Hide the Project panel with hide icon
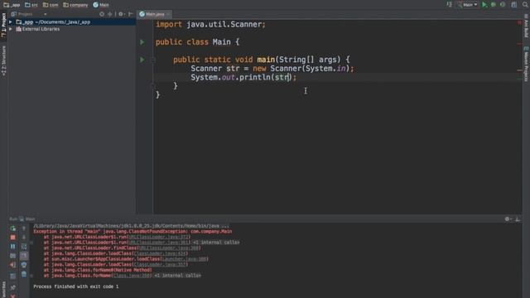This screenshot has width=530, height=298. (131, 14)
